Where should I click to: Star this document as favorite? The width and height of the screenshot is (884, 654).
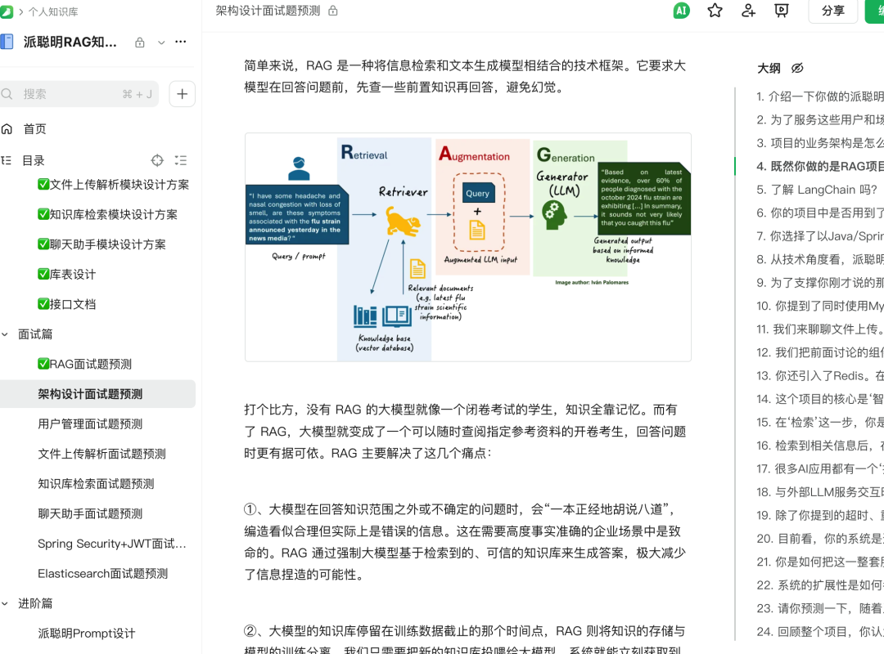coord(715,11)
